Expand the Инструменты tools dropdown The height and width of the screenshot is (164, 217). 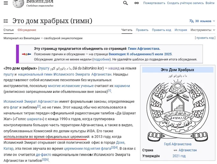click(x=203, y=30)
